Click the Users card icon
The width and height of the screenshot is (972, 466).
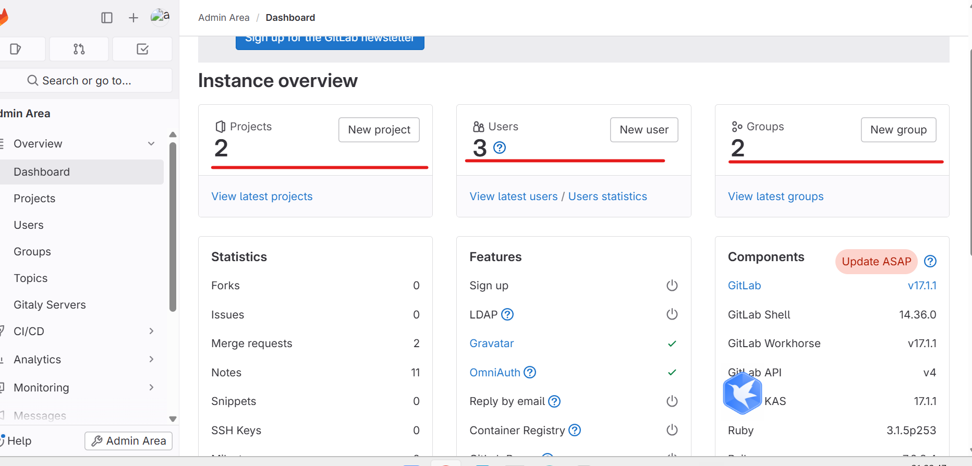[479, 127]
